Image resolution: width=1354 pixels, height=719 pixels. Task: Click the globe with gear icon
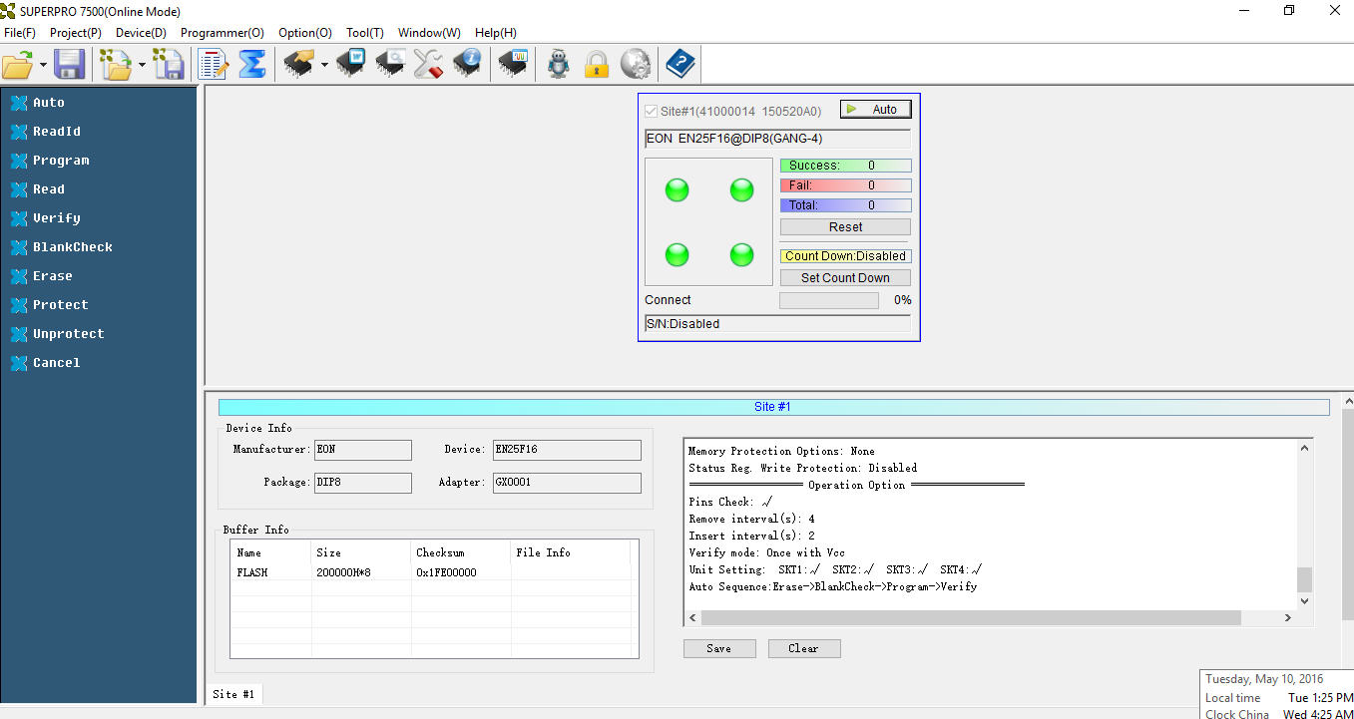(636, 65)
